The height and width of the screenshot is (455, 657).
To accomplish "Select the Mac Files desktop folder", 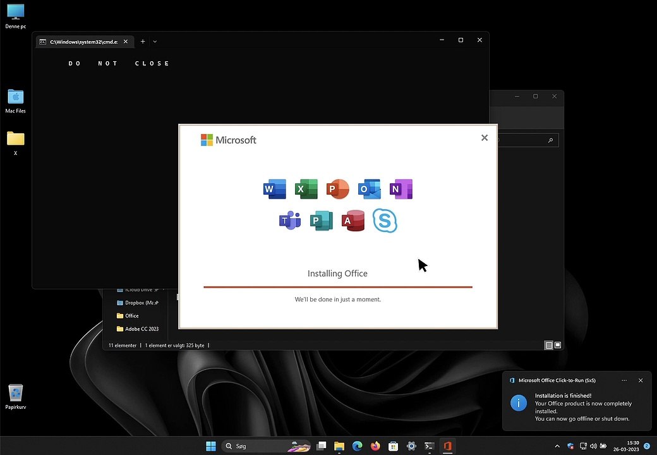I will tap(16, 101).
